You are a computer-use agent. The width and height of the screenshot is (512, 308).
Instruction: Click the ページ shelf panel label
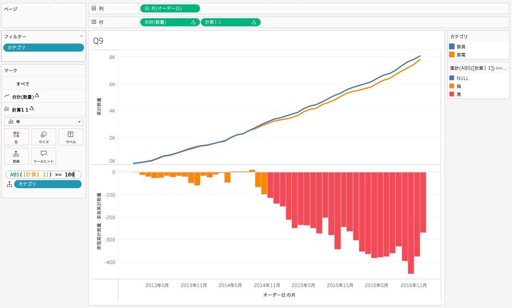tap(11, 9)
